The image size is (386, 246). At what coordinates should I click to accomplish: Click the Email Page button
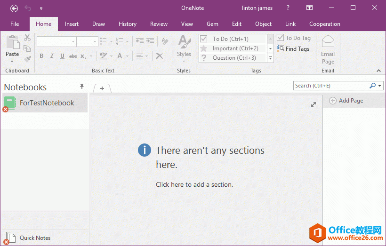click(328, 50)
